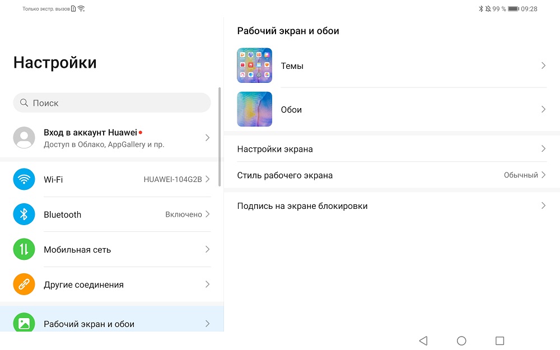Open the Wi-Fi HUAWEI-104G2B chevron
This screenshot has width=560, height=350.
[208, 179]
